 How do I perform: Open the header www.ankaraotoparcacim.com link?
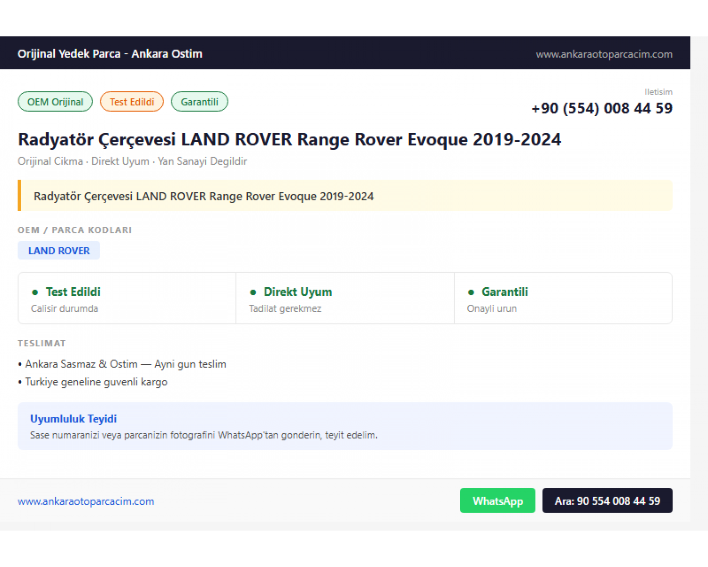pos(604,54)
